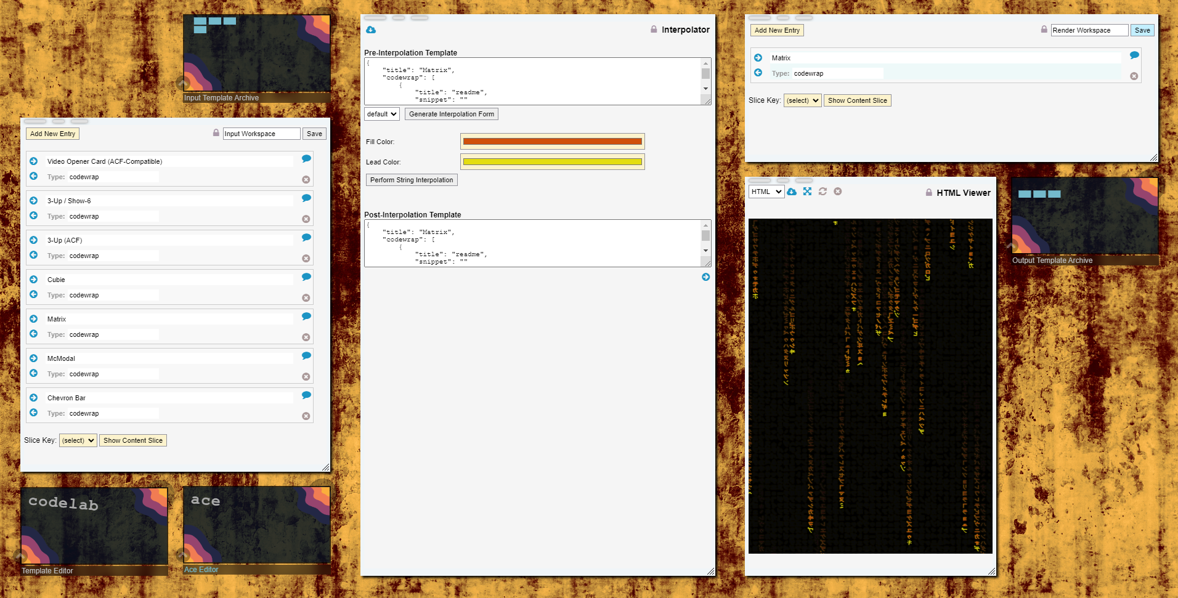This screenshot has width=1178, height=598.
Task: Toggle the lock next to Input Workspace
Action: tap(216, 133)
